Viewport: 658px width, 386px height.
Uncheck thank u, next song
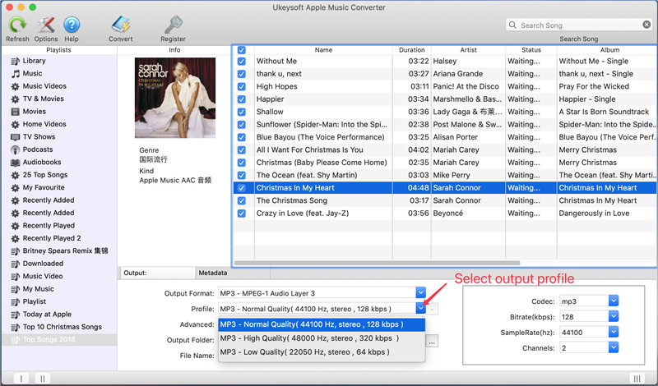coord(241,74)
